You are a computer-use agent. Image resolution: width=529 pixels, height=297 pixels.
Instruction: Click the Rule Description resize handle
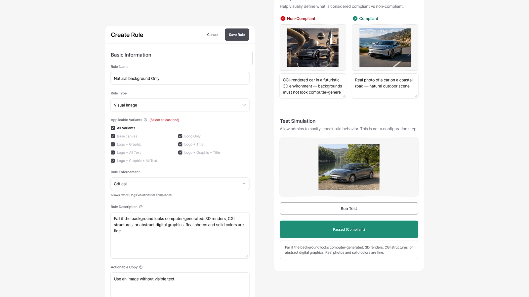coord(247,256)
